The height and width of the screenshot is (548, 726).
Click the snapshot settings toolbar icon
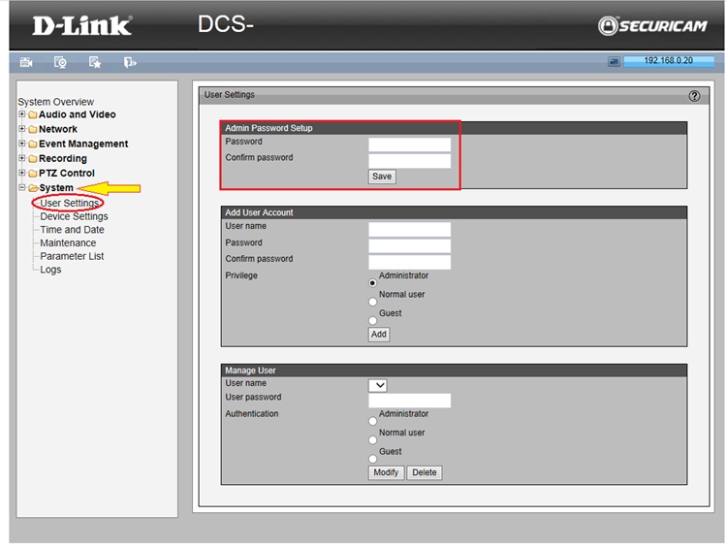coord(60,63)
